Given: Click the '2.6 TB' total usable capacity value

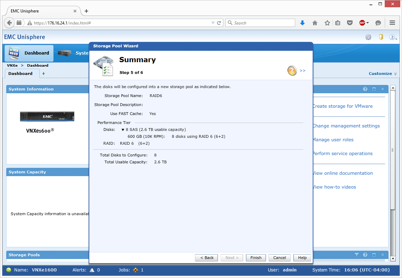Looking at the screenshot, I should (160, 162).
